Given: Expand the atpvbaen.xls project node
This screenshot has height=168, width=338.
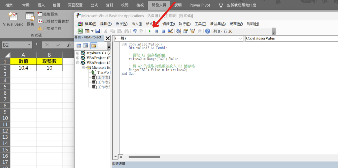Looking at the screenshot, I should (78, 53).
